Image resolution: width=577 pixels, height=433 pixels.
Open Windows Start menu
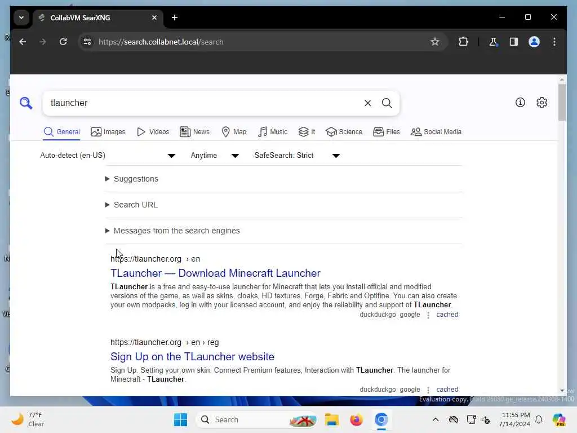[x=180, y=419]
